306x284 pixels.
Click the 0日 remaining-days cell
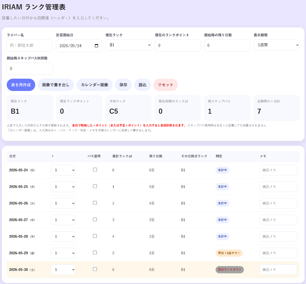pyautogui.click(x=152, y=270)
